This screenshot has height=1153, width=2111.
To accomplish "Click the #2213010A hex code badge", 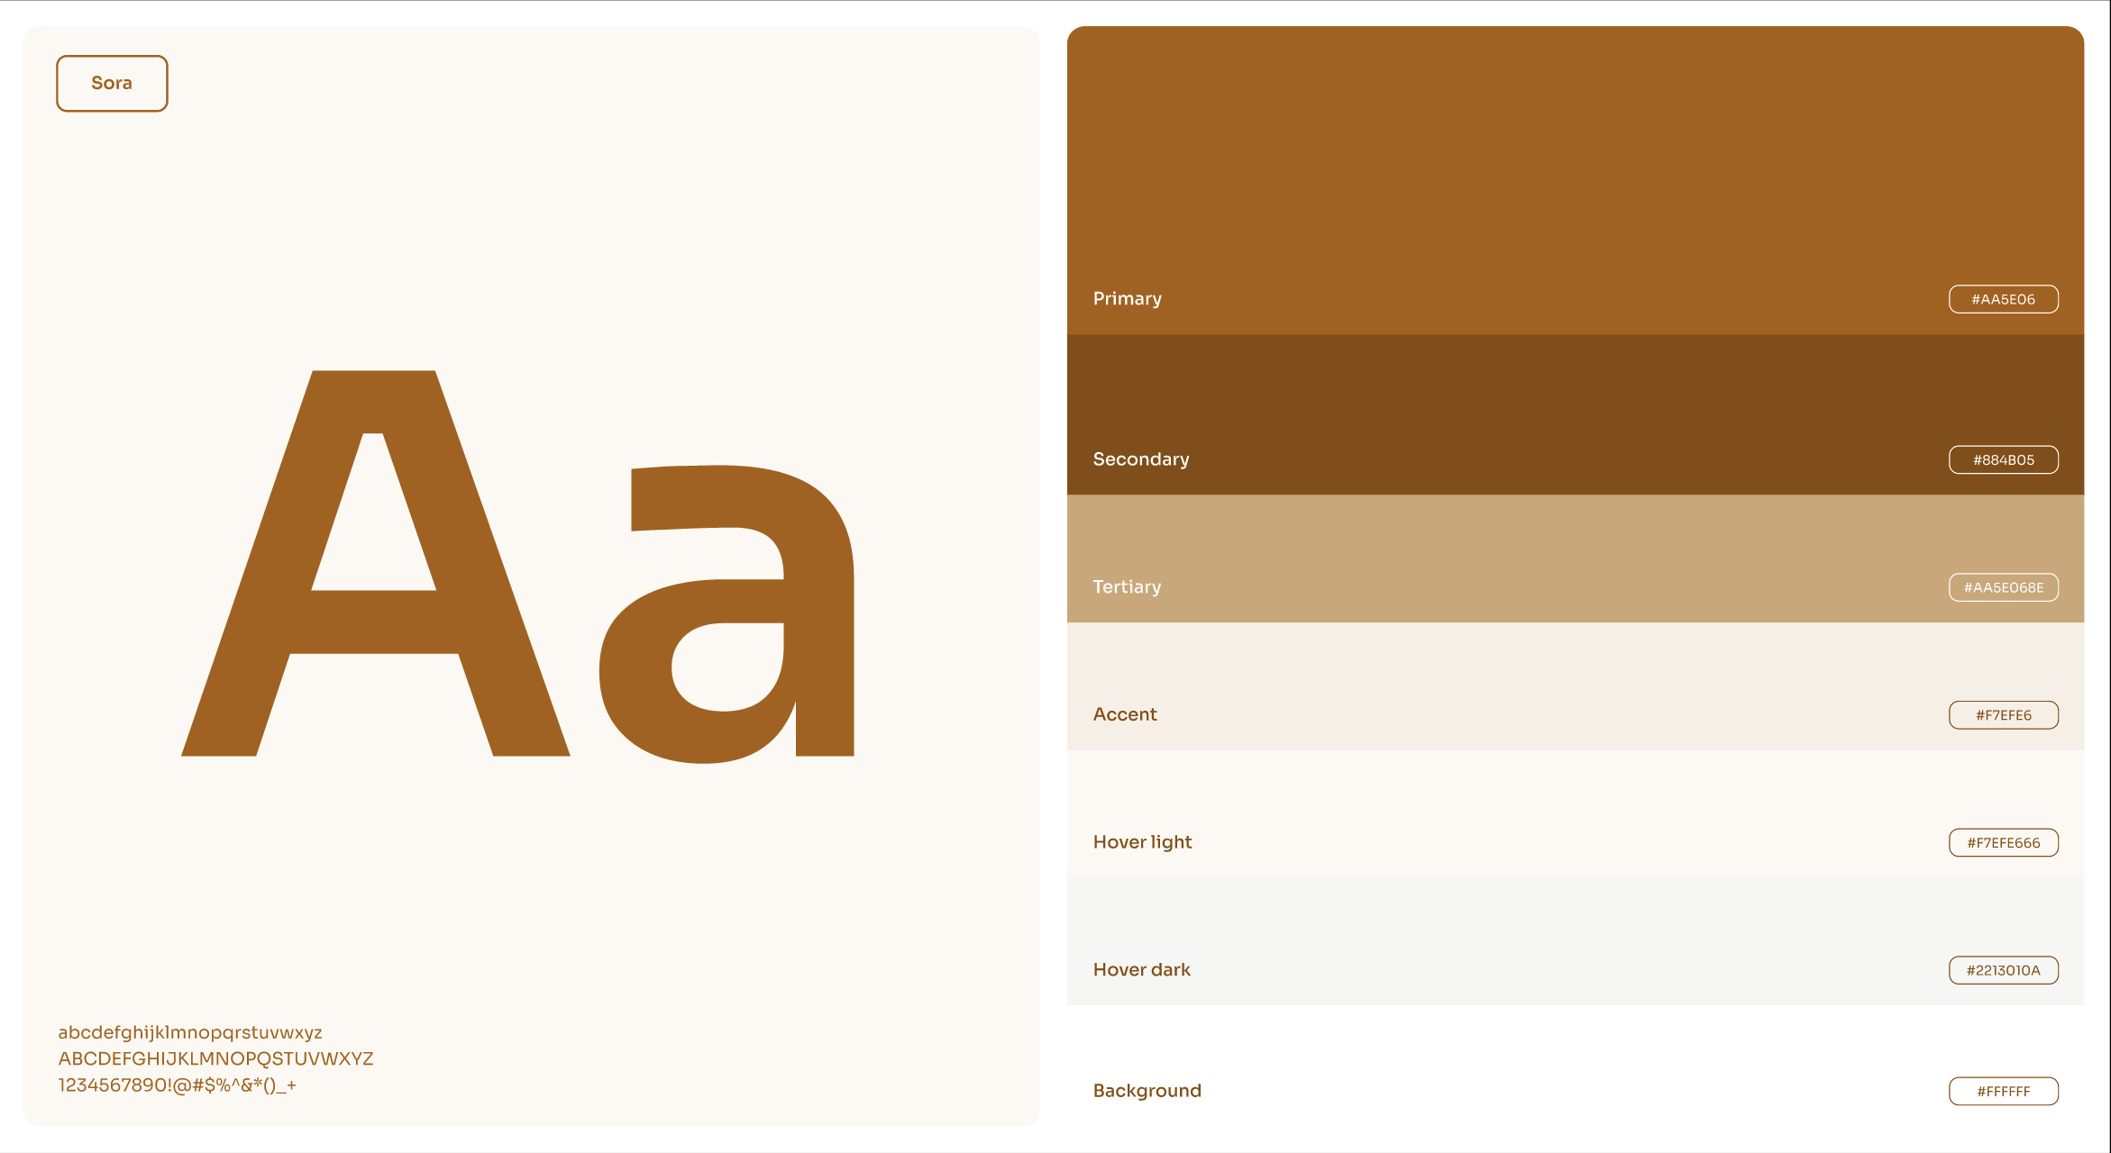I will (x=2003, y=970).
